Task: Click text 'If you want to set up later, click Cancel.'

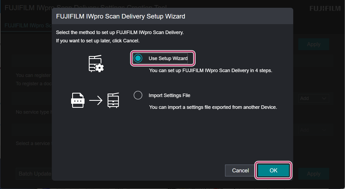Action: pyautogui.click(x=98, y=41)
